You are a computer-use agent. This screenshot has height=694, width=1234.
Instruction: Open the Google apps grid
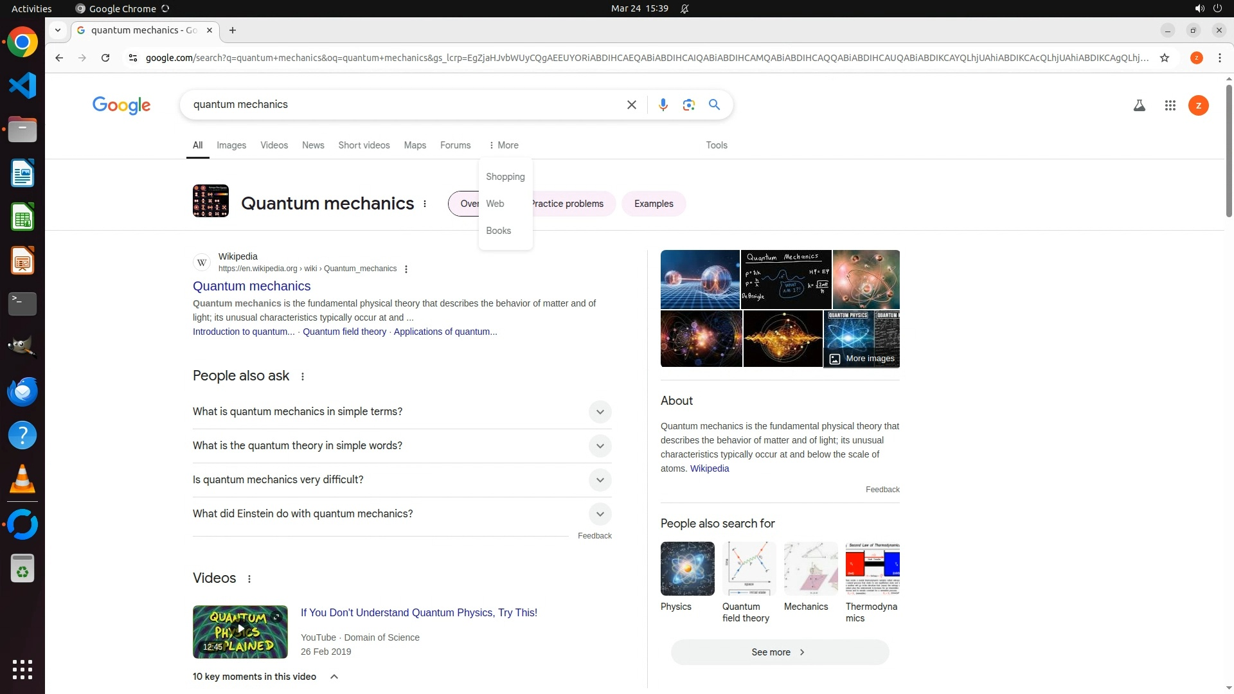click(x=1170, y=105)
